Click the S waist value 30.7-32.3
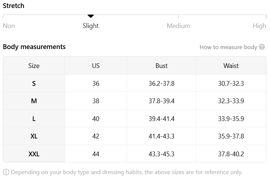This screenshot has width=270, height=177. pos(231,84)
